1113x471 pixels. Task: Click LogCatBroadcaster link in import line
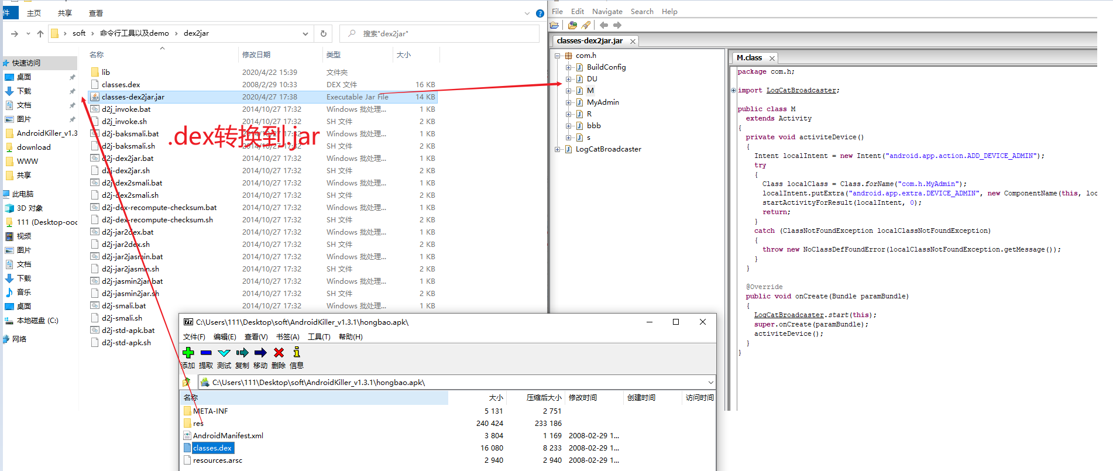tap(801, 90)
